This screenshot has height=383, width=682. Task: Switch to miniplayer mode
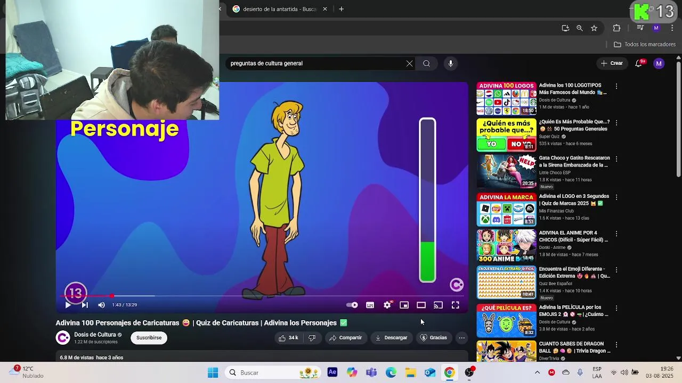click(x=404, y=305)
